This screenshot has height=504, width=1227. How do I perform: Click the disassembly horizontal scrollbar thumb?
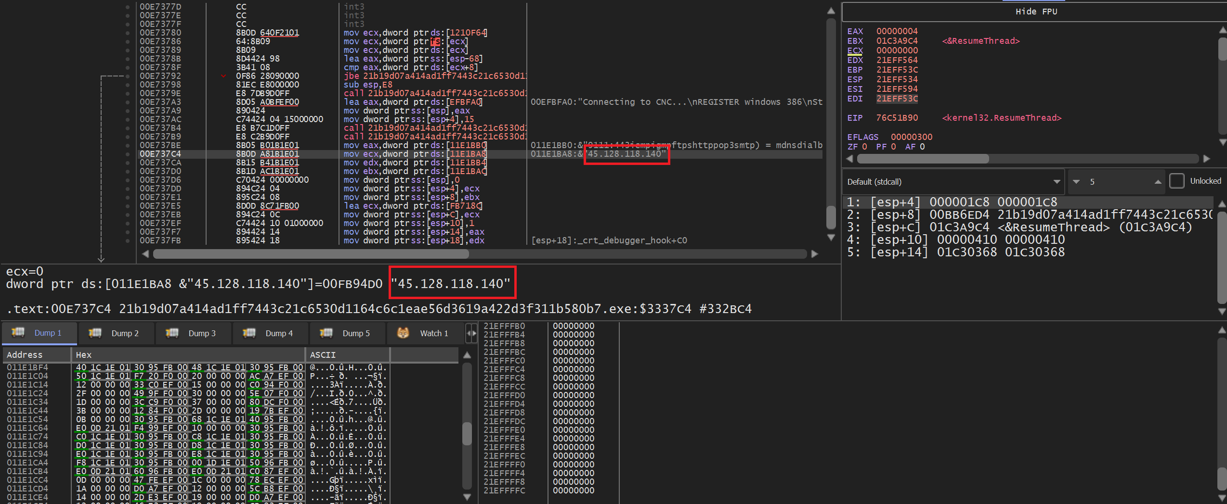(x=311, y=254)
